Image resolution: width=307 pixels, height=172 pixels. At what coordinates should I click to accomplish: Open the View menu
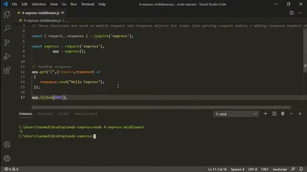click(x=54, y=4)
